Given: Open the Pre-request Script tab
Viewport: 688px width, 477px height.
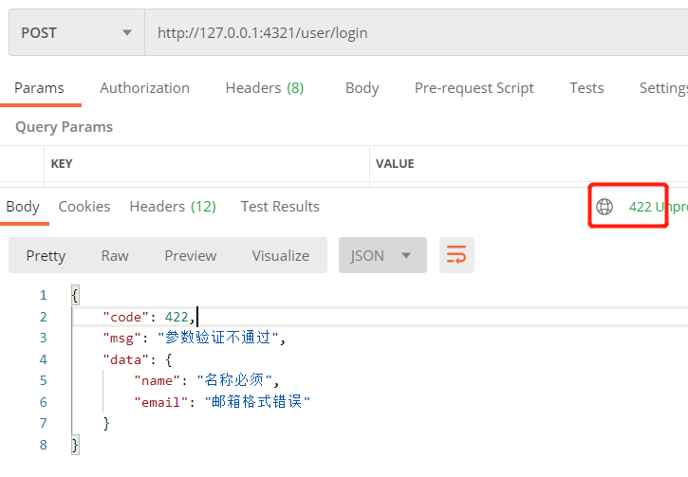Looking at the screenshot, I should click(474, 88).
